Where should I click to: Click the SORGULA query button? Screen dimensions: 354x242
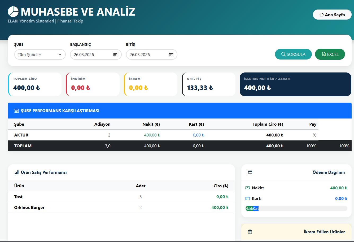click(293, 54)
